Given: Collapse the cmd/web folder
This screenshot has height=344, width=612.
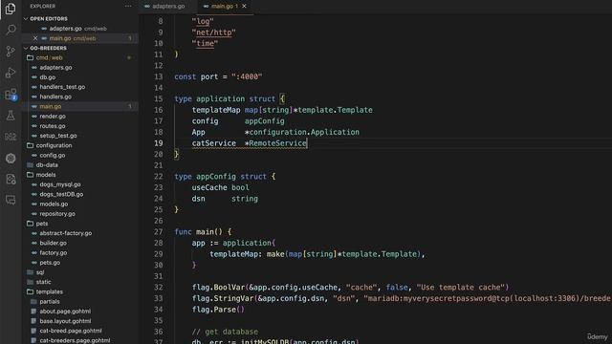Looking at the screenshot, I should (x=49, y=57).
